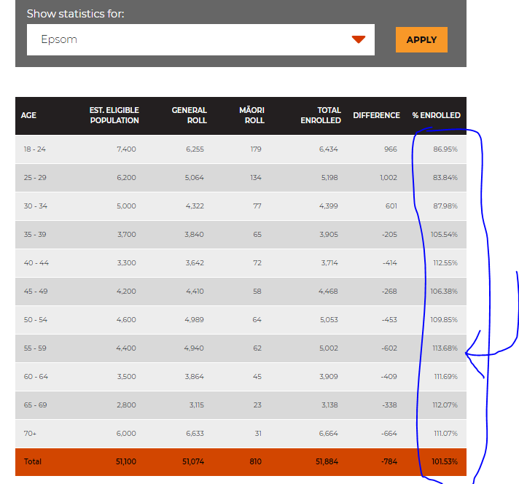Click percent enrolled 106.38%
The image size is (519, 484).
coord(444,292)
